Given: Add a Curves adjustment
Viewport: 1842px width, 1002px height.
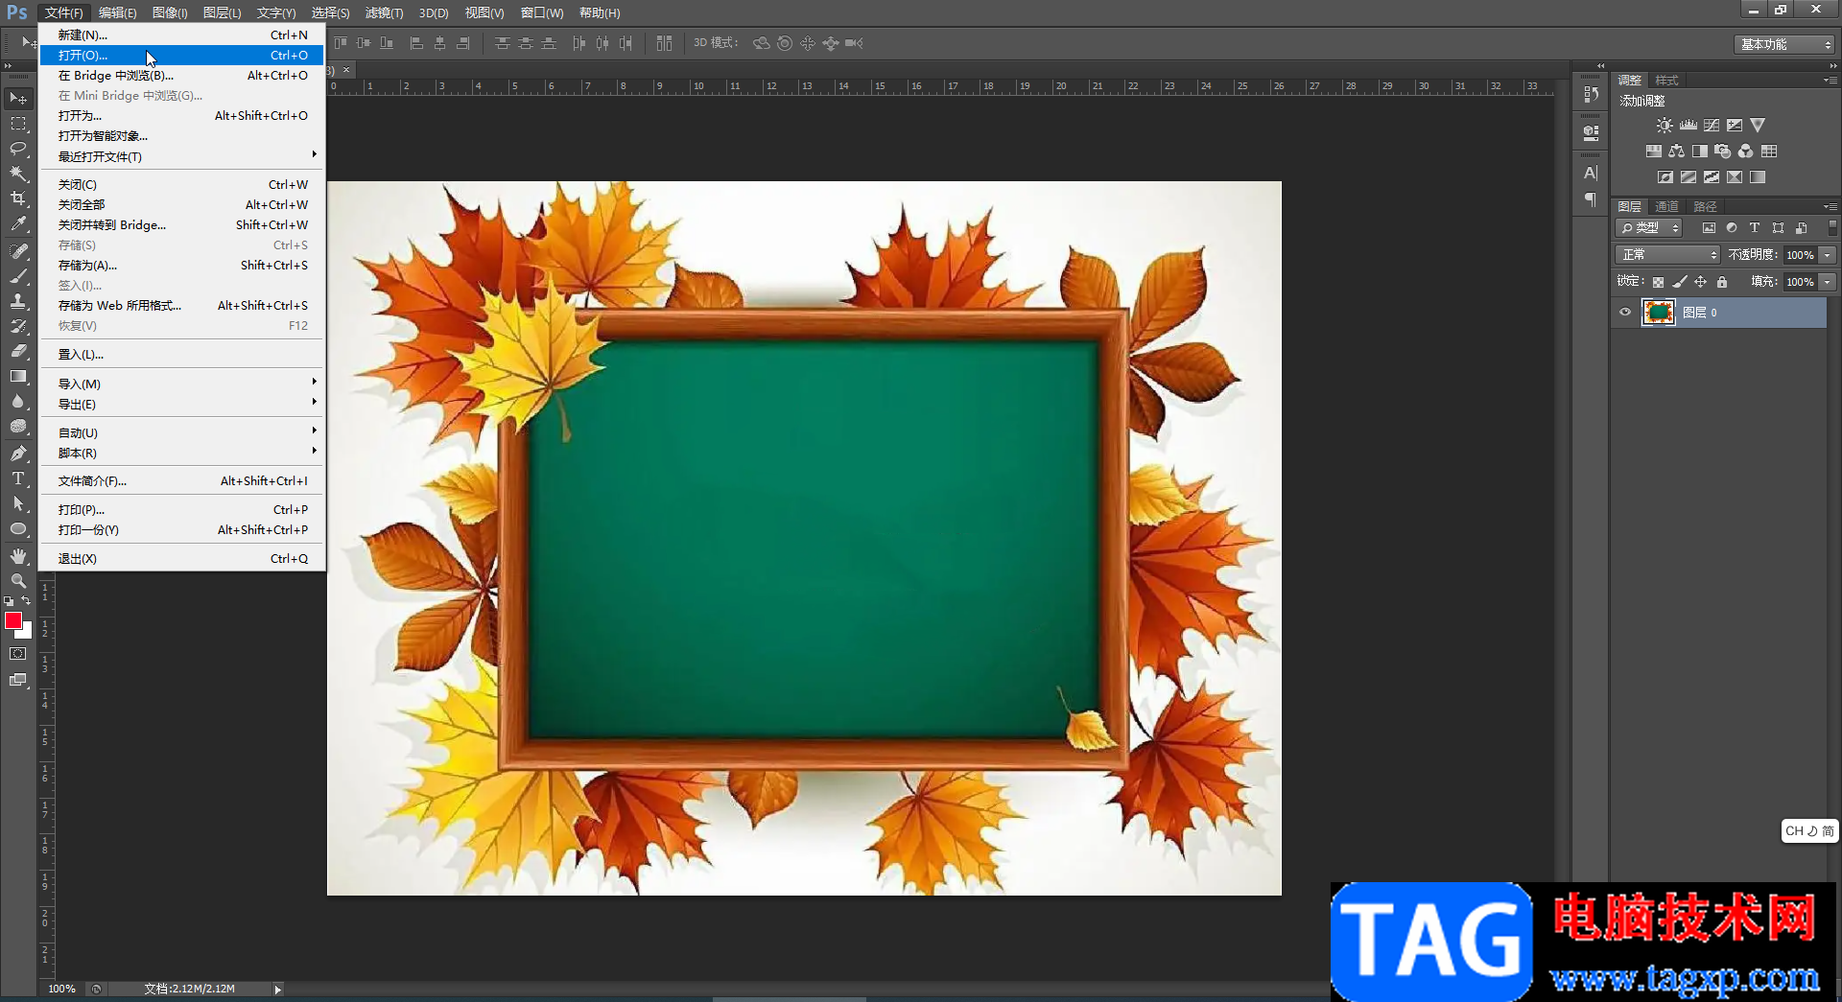Looking at the screenshot, I should [x=1712, y=126].
